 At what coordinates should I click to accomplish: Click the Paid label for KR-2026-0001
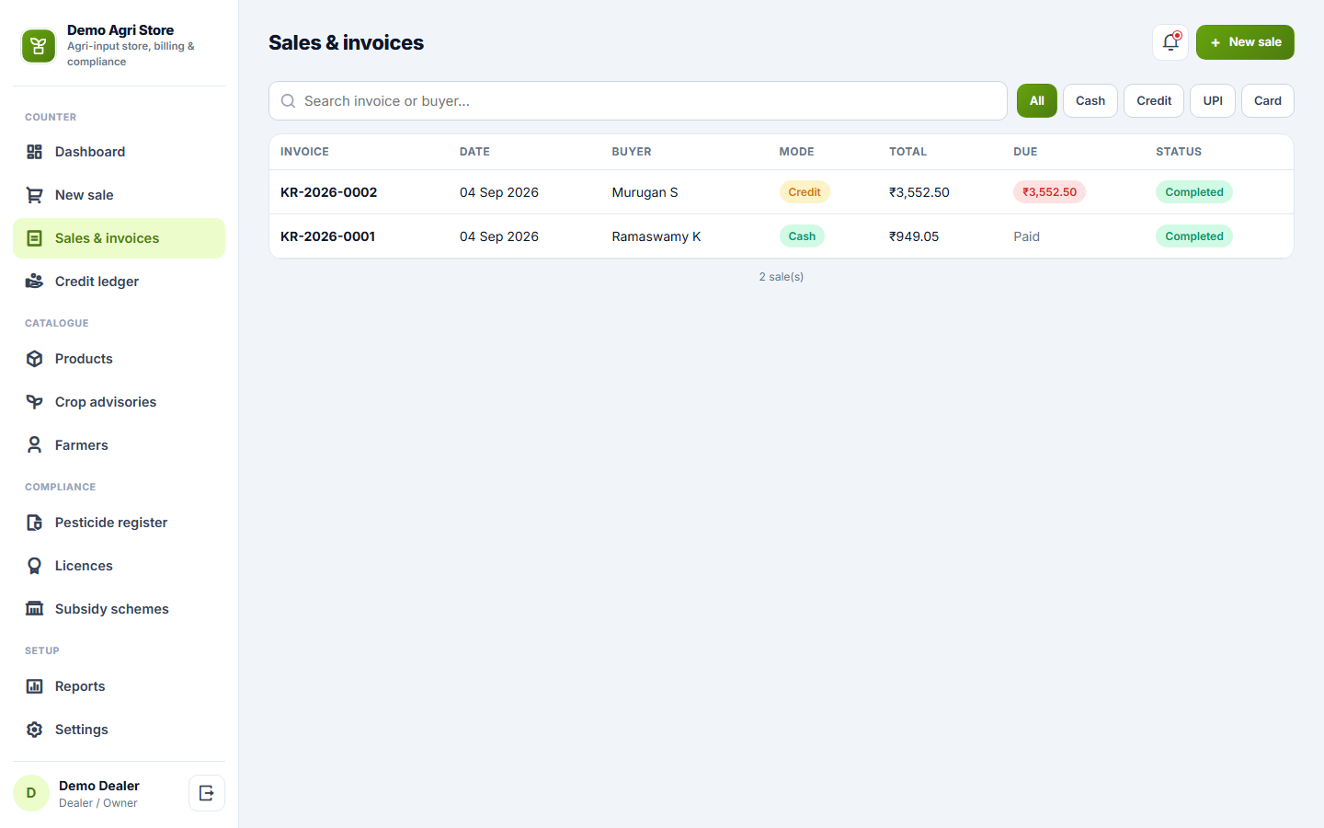1027,236
